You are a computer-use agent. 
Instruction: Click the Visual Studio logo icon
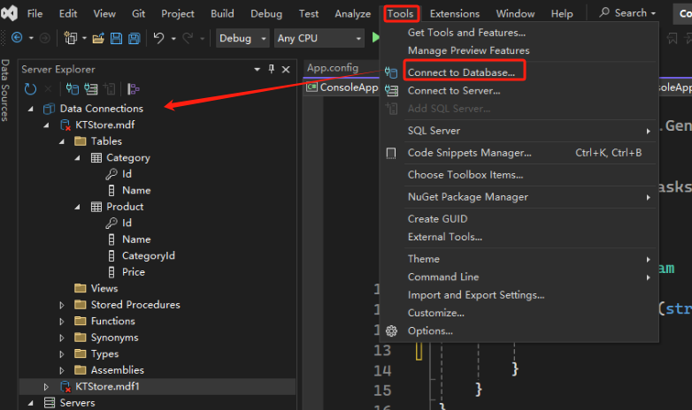pyautogui.click(x=9, y=13)
